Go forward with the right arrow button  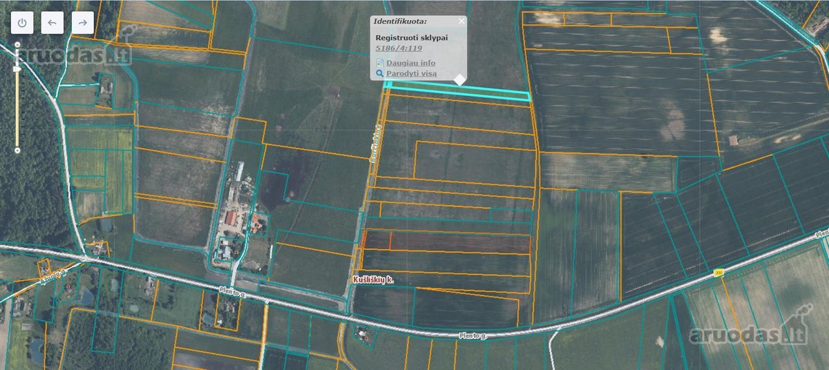tap(82, 23)
